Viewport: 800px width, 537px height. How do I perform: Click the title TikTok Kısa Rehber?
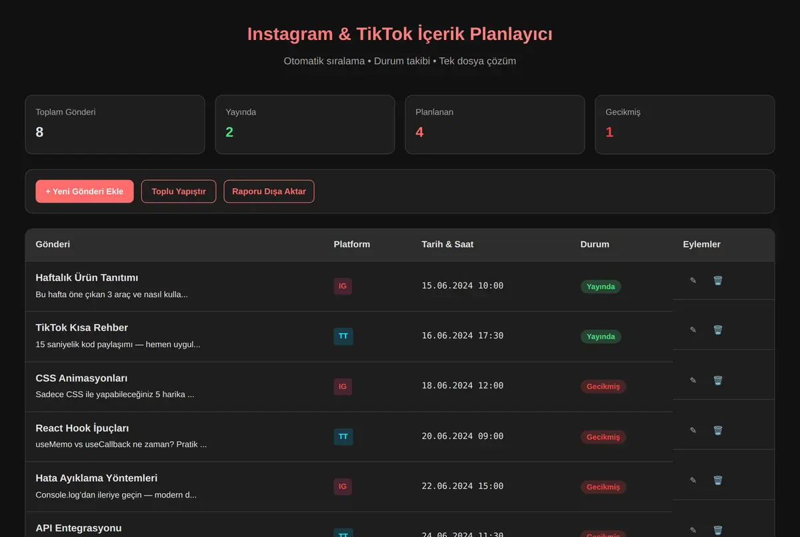(82, 328)
